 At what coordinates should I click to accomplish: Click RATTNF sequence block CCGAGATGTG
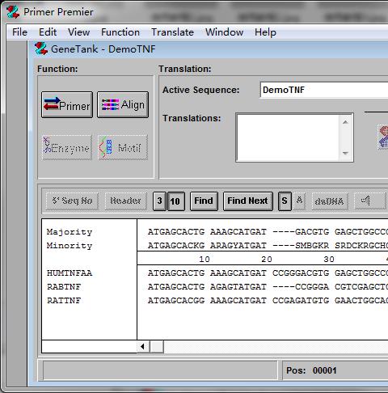[301, 301]
